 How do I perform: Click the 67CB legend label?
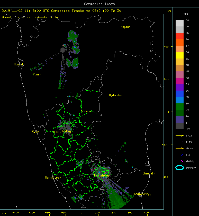(189, 136)
